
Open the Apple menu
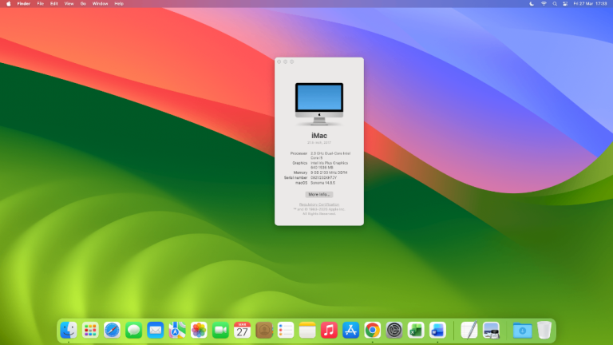pyautogui.click(x=7, y=4)
